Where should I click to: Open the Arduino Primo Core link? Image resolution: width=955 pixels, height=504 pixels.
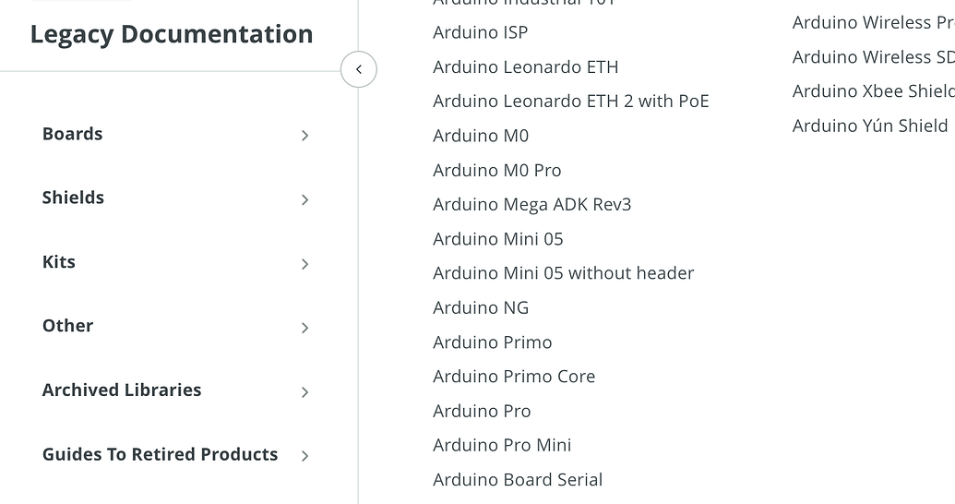(514, 377)
